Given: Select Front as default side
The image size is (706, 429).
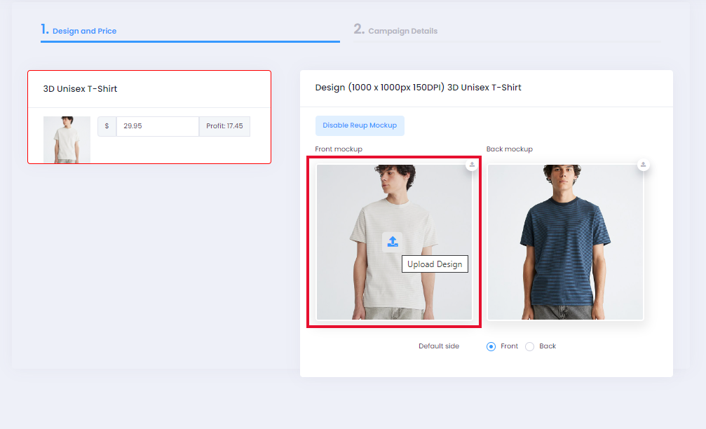Looking at the screenshot, I should 491,346.
